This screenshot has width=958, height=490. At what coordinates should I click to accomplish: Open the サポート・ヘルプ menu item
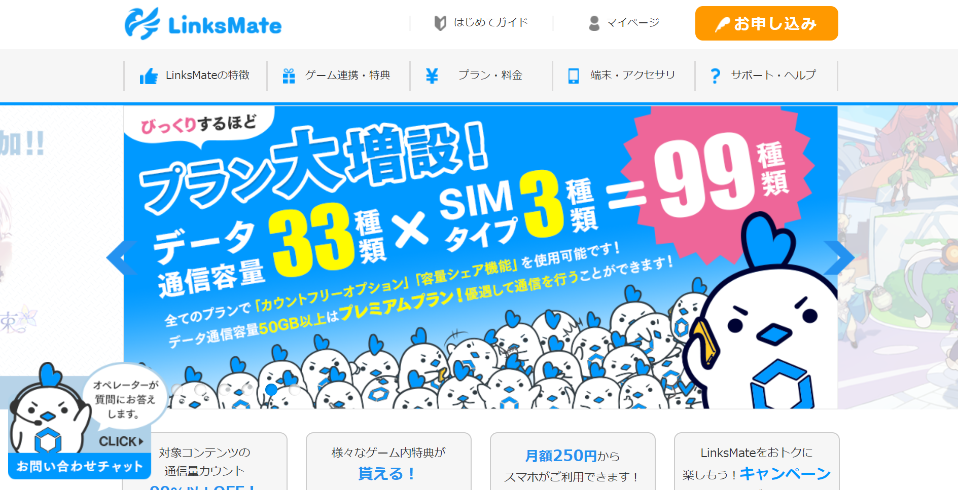[766, 76]
